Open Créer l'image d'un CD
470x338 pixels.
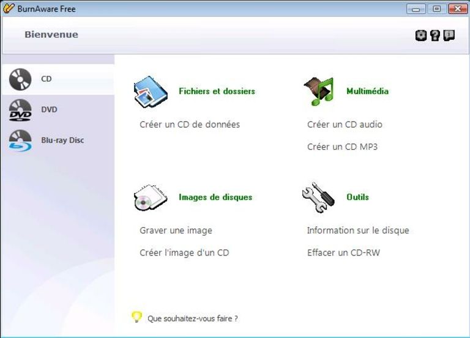(184, 253)
